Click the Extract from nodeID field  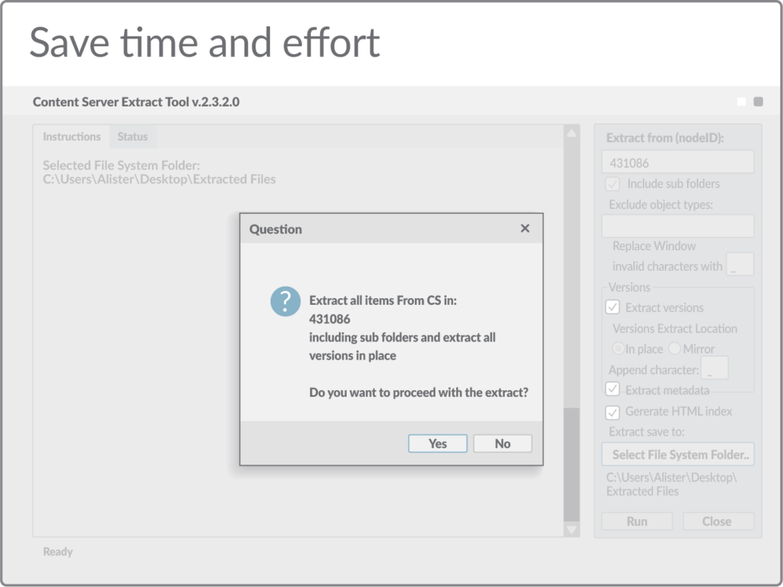click(x=677, y=161)
